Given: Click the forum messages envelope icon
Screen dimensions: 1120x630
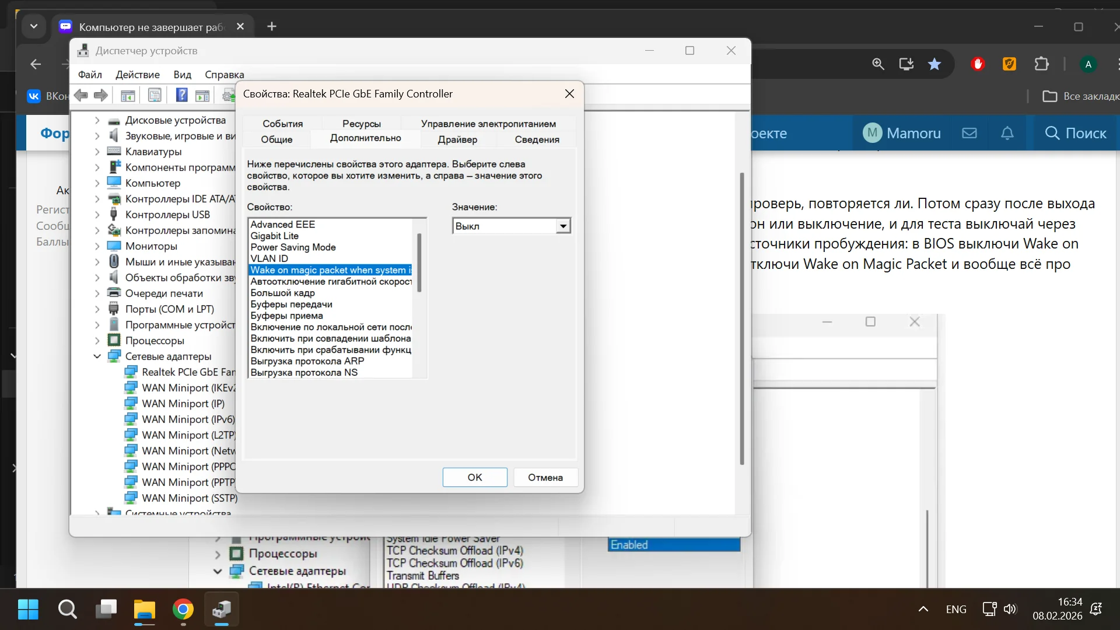Looking at the screenshot, I should point(970,133).
